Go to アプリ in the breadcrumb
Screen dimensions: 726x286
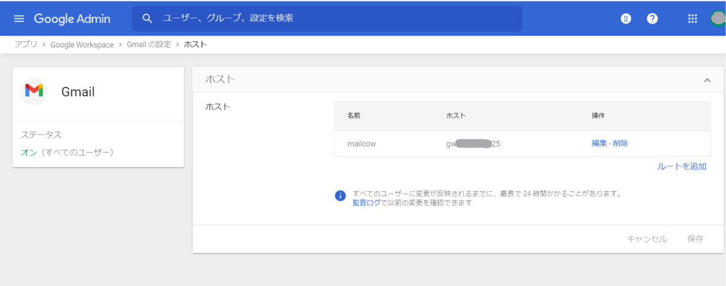26,45
